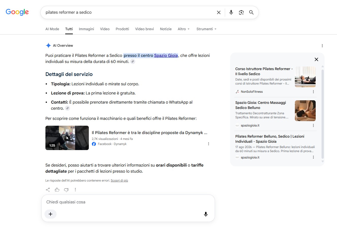Screen dimensions: 337x227
Task: Click the massage photo thumbnail
Action: (305, 111)
